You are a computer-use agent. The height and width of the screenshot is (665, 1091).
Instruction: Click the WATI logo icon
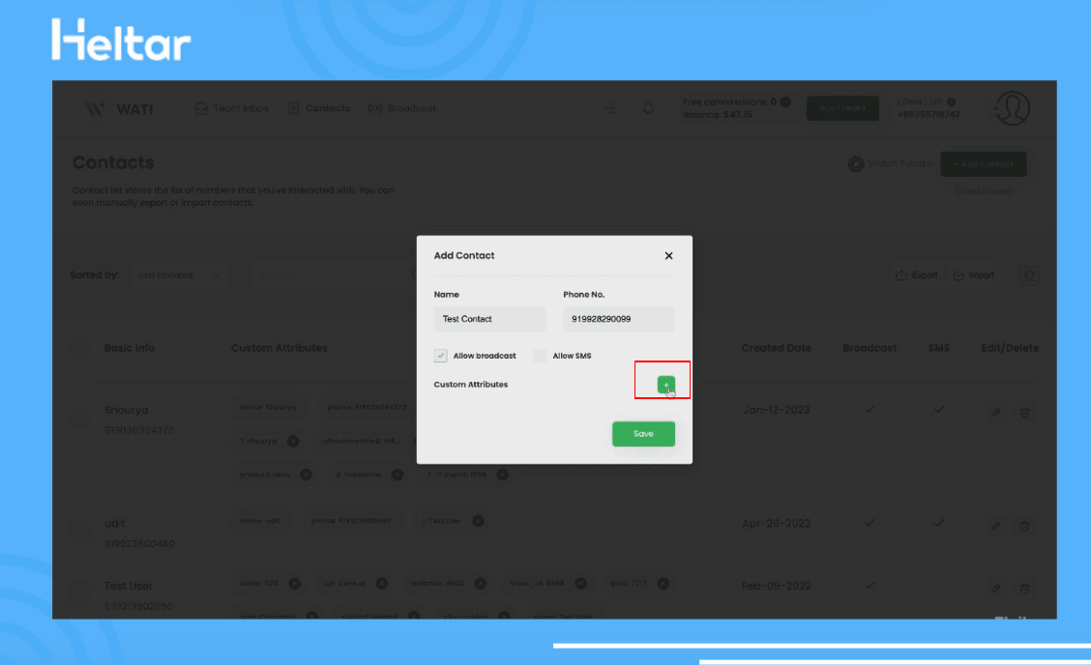pos(95,108)
